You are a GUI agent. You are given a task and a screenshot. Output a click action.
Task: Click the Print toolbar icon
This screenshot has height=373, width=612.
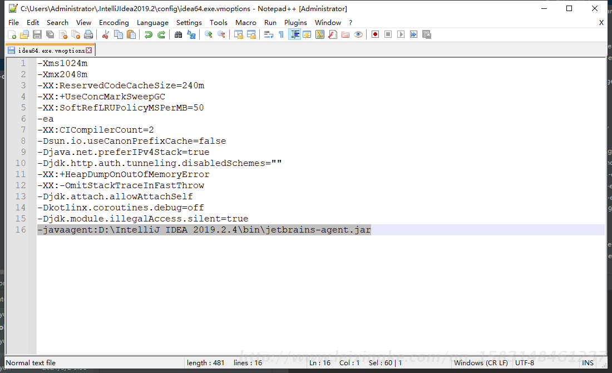pyautogui.click(x=88, y=34)
